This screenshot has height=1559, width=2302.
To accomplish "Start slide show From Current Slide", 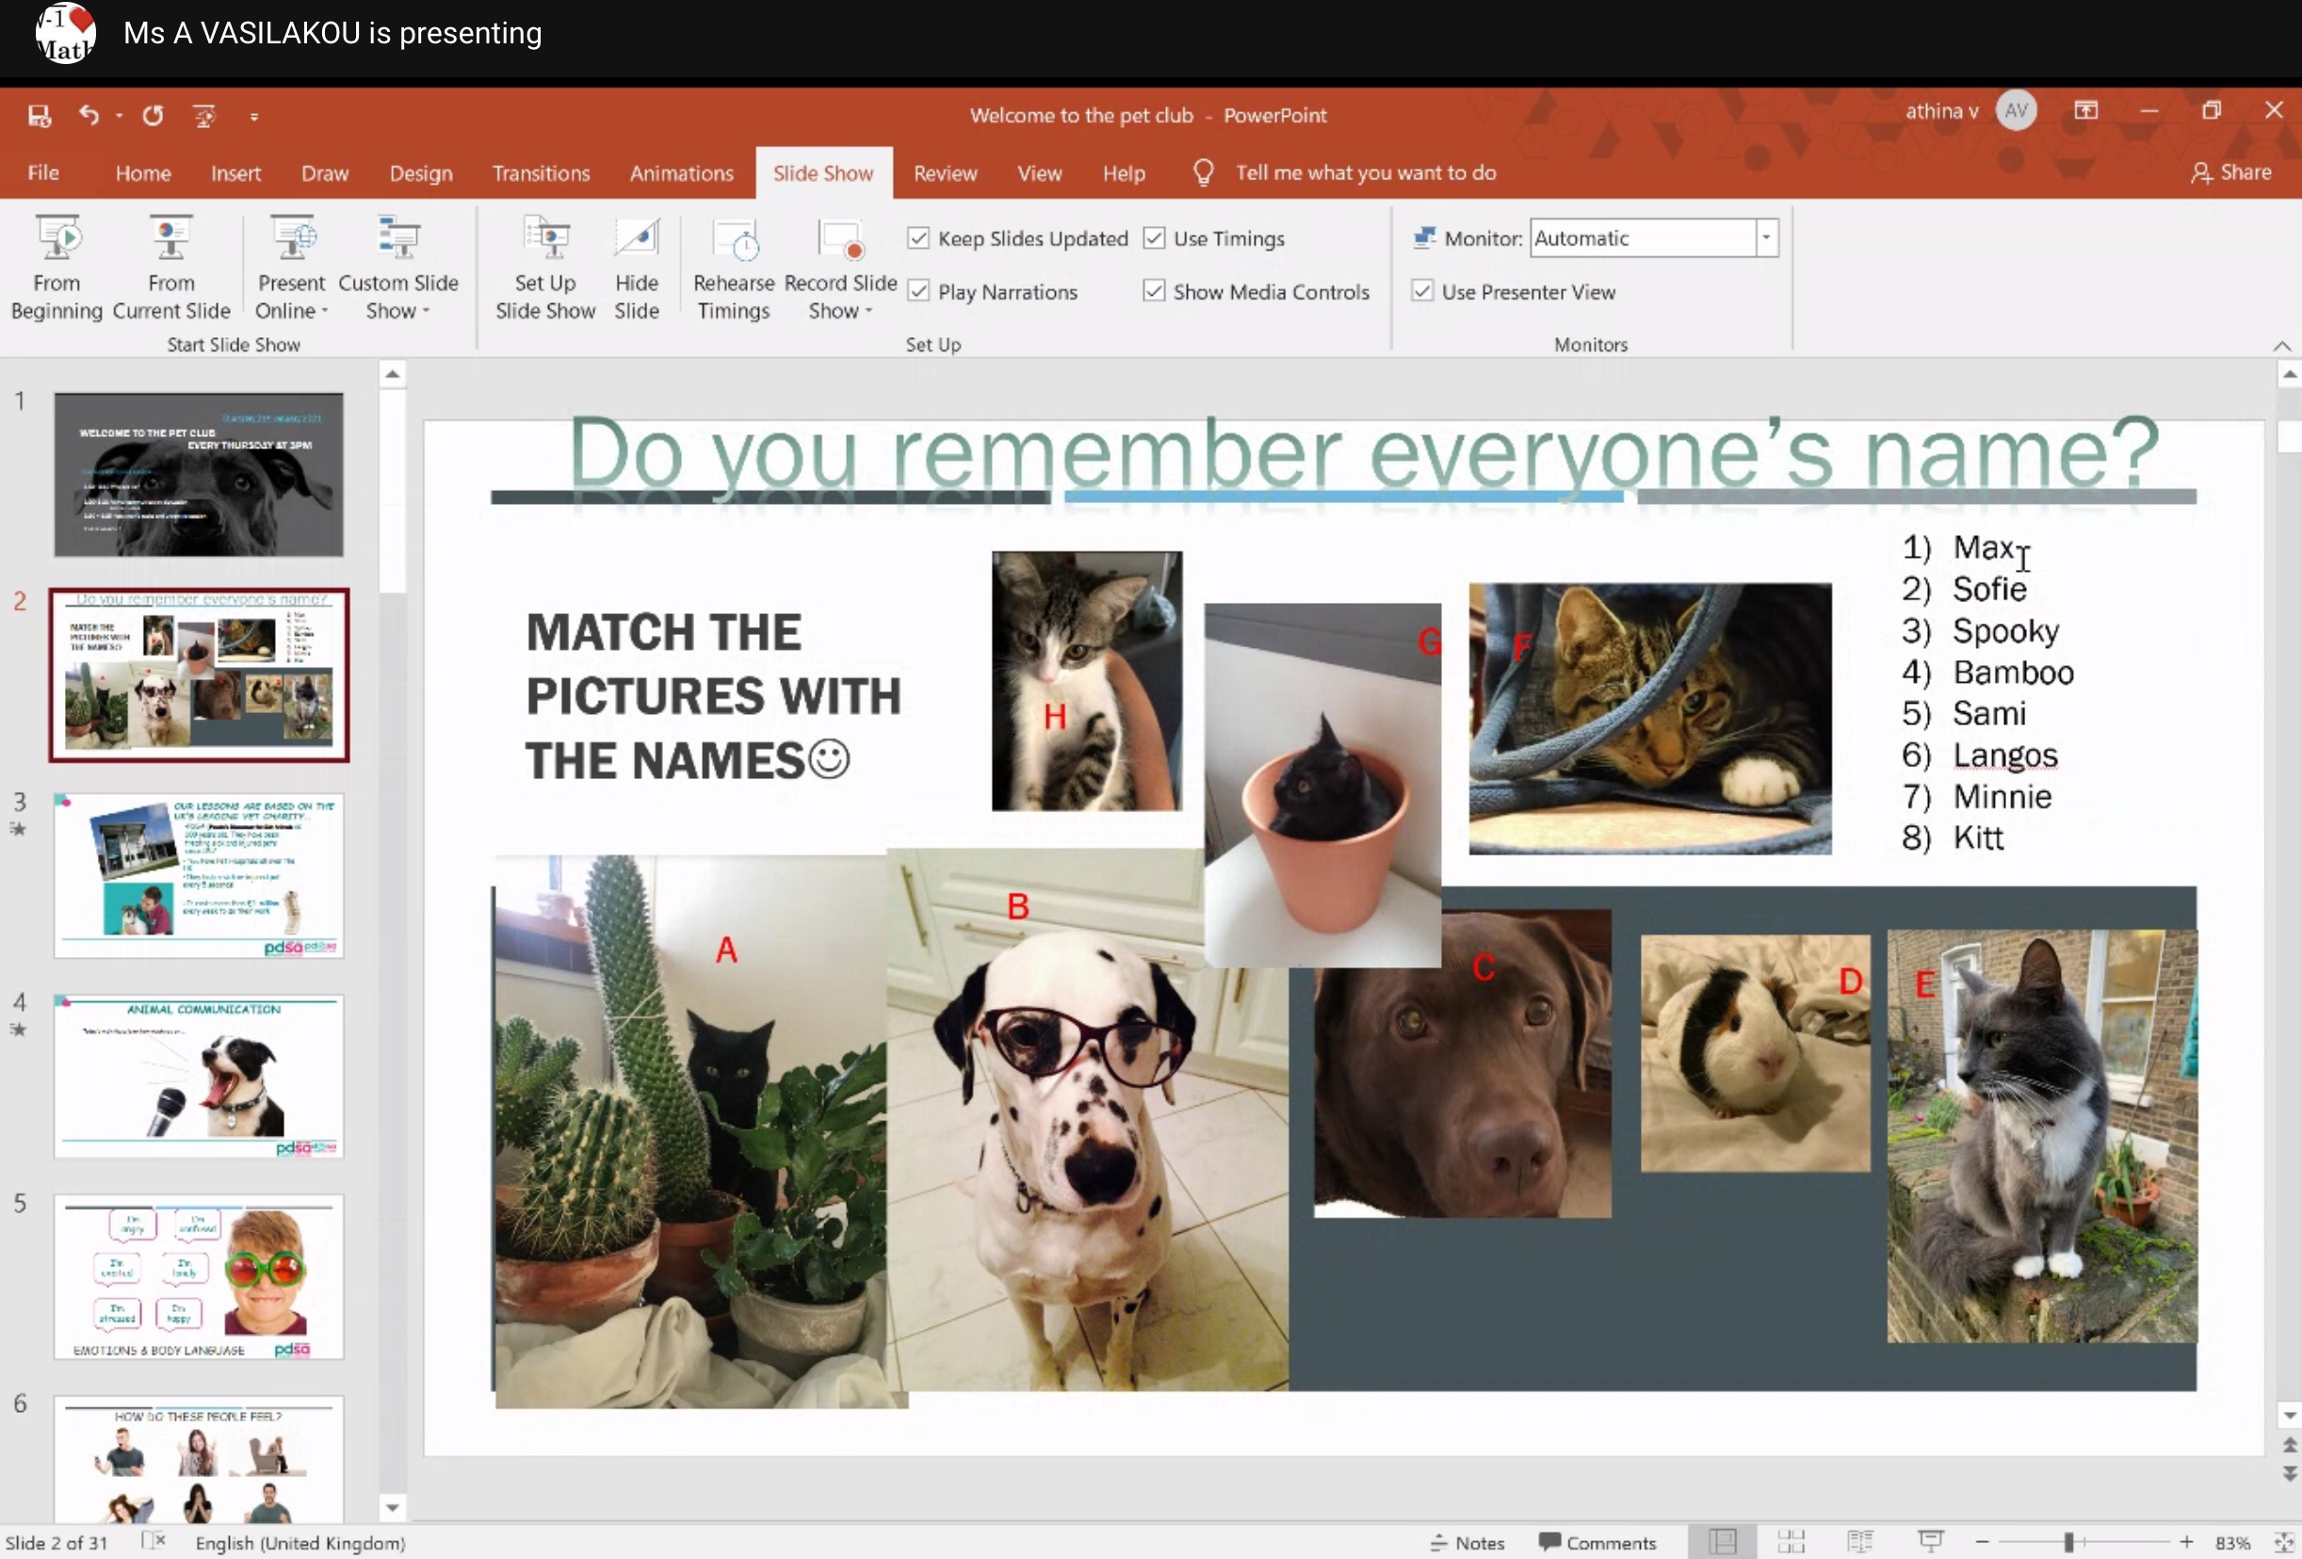I will point(171,268).
